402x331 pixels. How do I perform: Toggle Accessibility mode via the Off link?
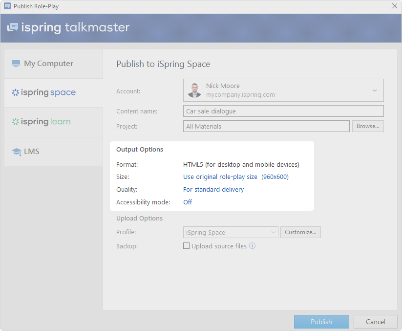click(188, 202)
